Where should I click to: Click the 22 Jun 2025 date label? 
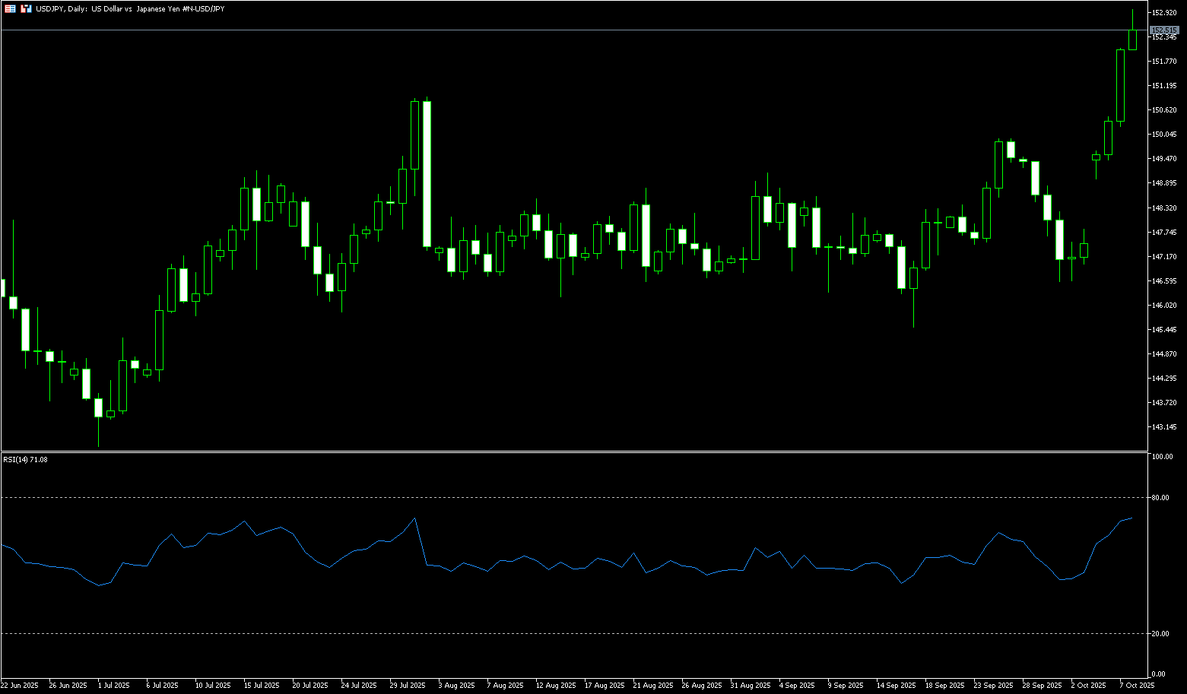tap(20, 686)
